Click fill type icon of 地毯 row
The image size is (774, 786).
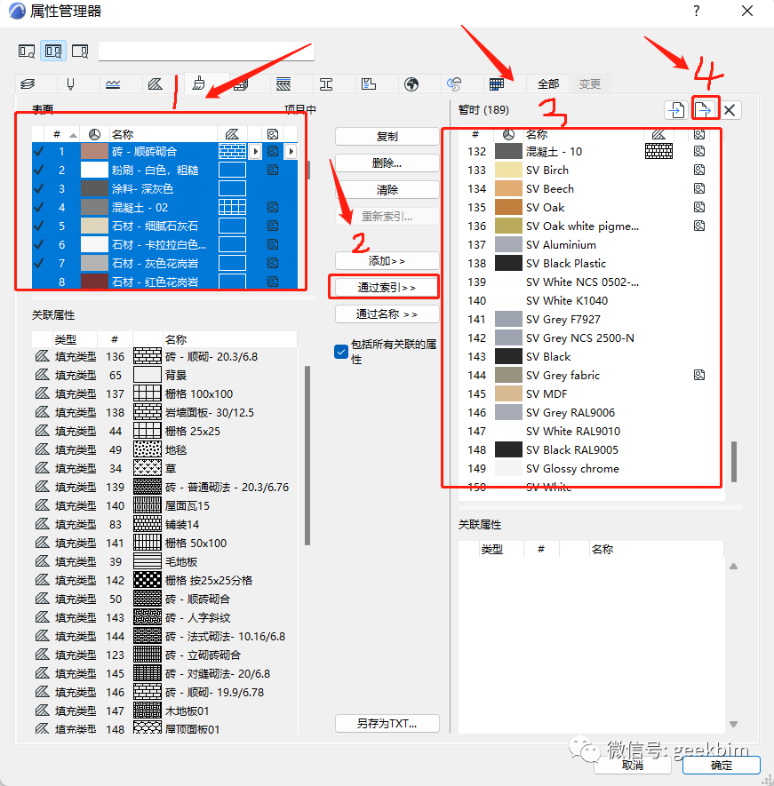(x=42, y=449)
